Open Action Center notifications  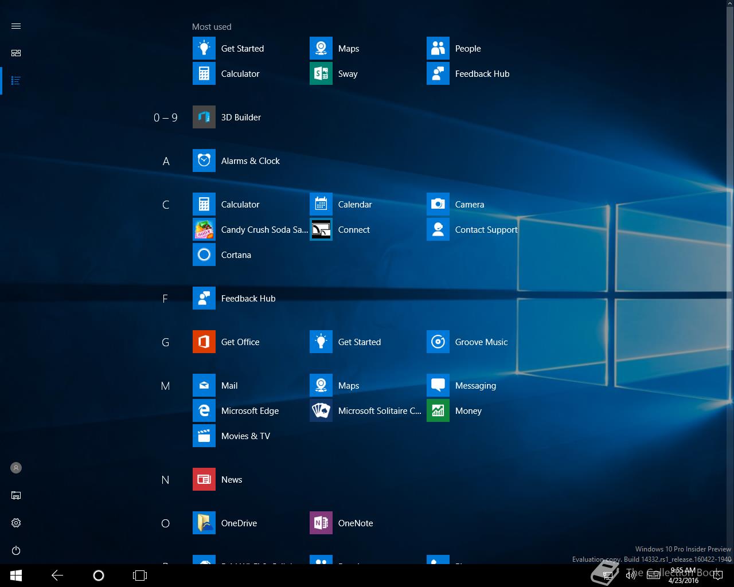tap(718, 576)
